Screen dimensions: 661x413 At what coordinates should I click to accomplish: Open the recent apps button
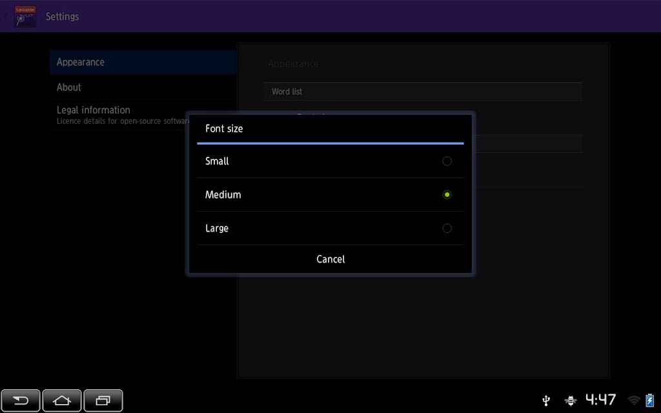tap(103, 400)
